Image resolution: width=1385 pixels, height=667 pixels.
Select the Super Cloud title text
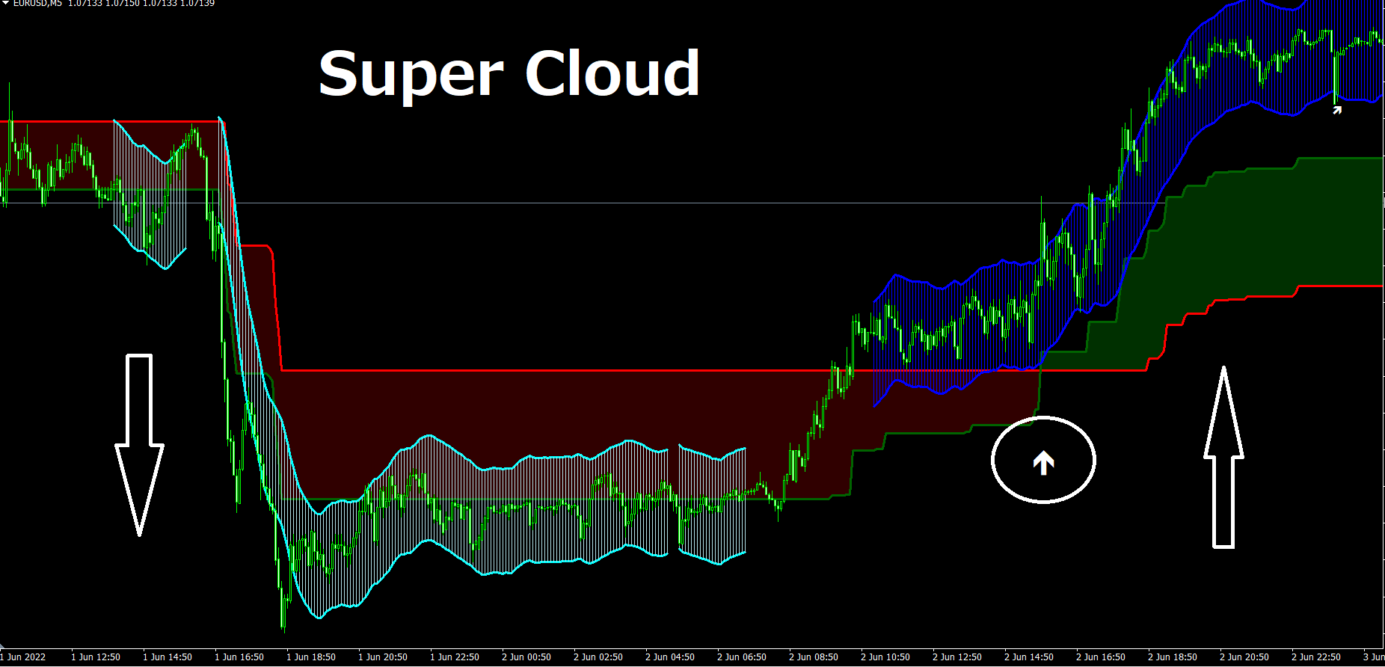point(509,73)
